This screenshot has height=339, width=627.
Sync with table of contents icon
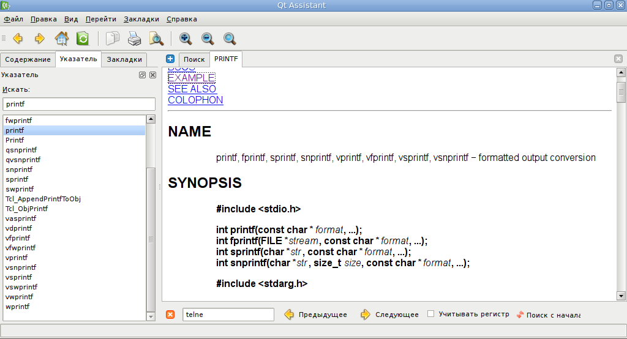[83, 39]
